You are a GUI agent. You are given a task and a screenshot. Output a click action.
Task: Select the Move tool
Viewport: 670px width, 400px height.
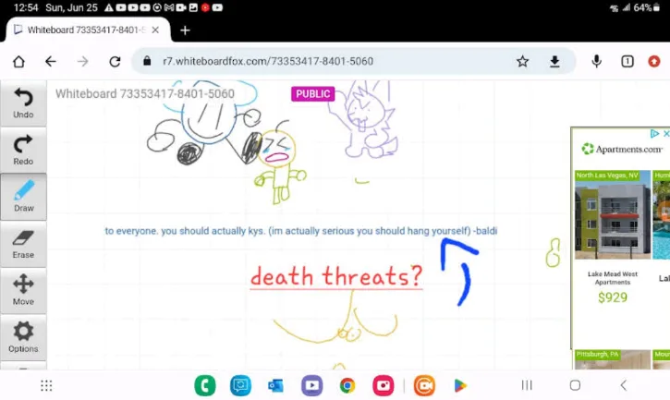[x=23, y=290]
